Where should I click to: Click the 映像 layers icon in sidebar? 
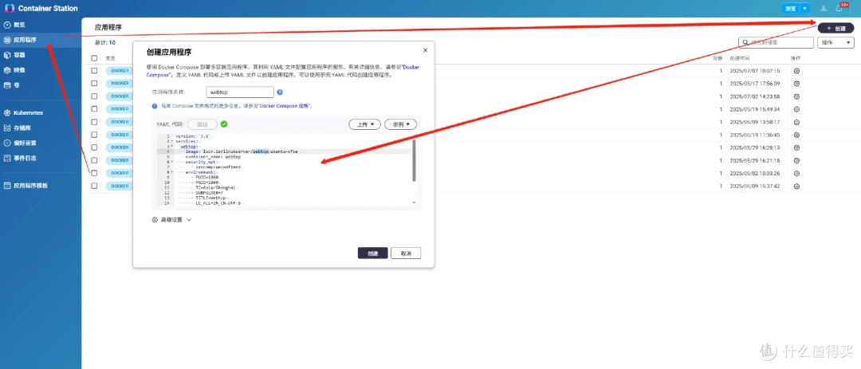point(7,70)
